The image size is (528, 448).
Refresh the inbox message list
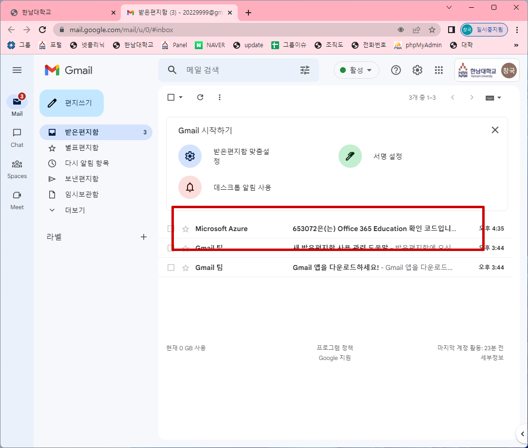click(200, 97)
